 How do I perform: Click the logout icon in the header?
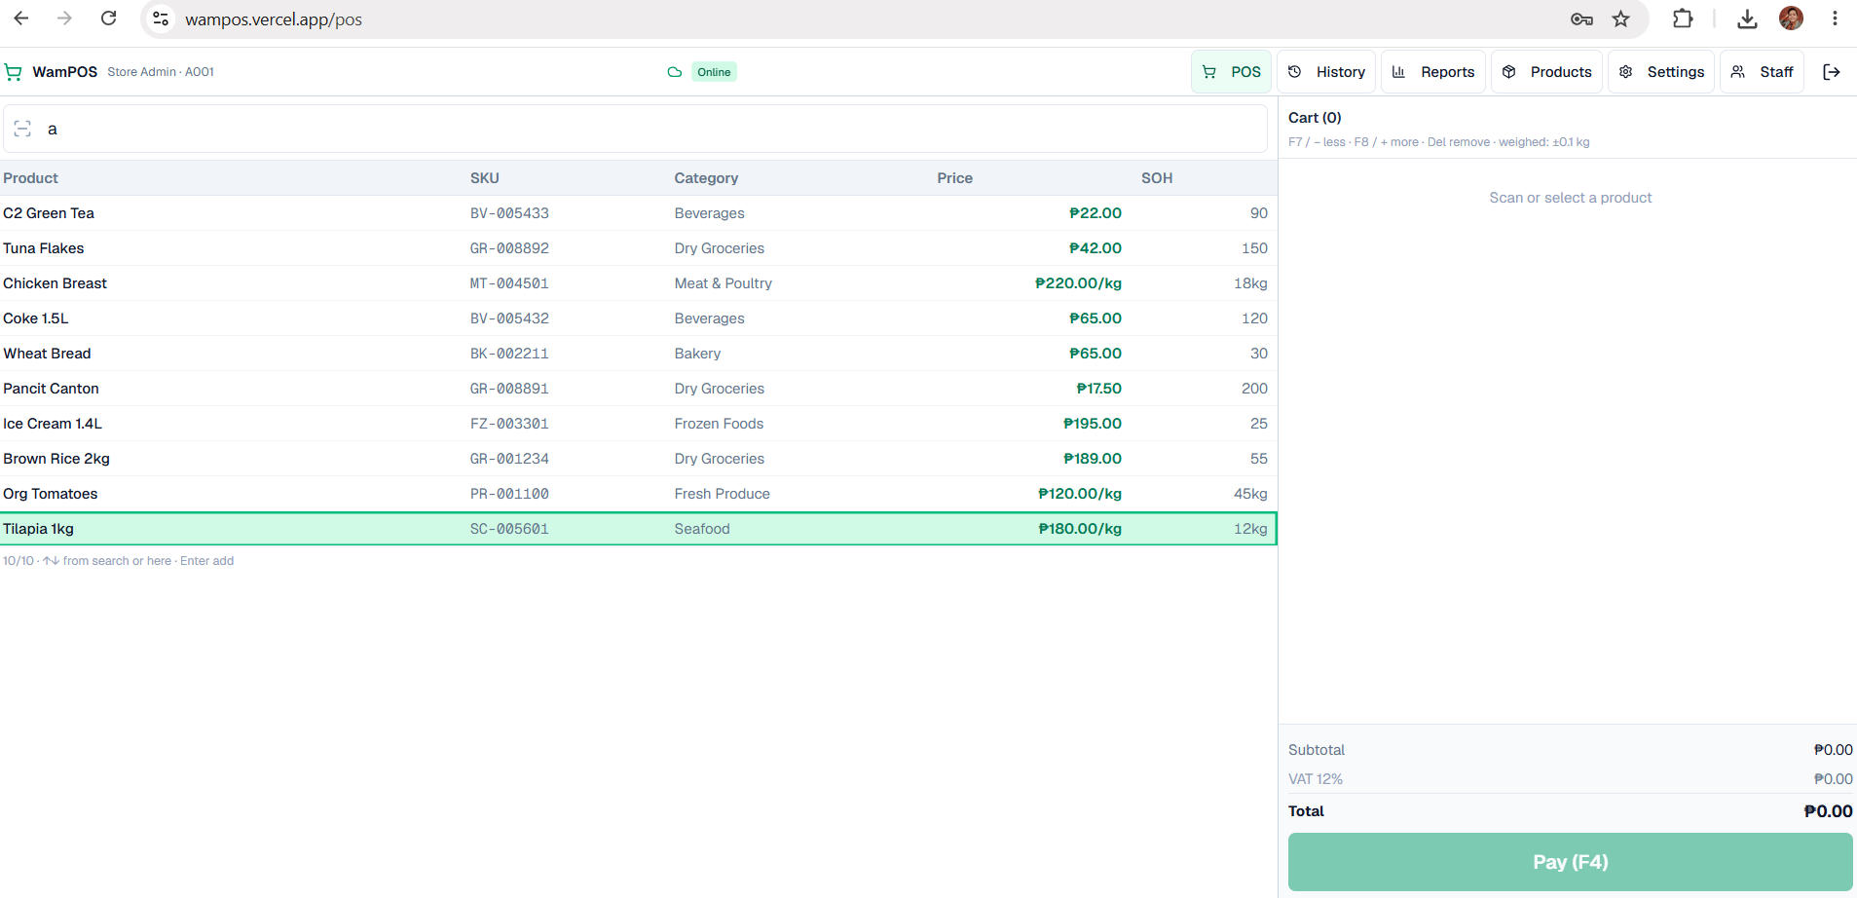[x=1831, y=72]
